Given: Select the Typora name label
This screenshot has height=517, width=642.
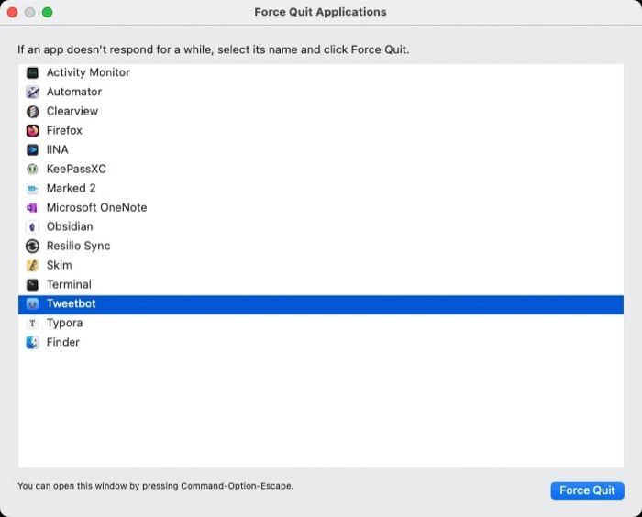Looking at the screenshot, I should tap(65, 323).
